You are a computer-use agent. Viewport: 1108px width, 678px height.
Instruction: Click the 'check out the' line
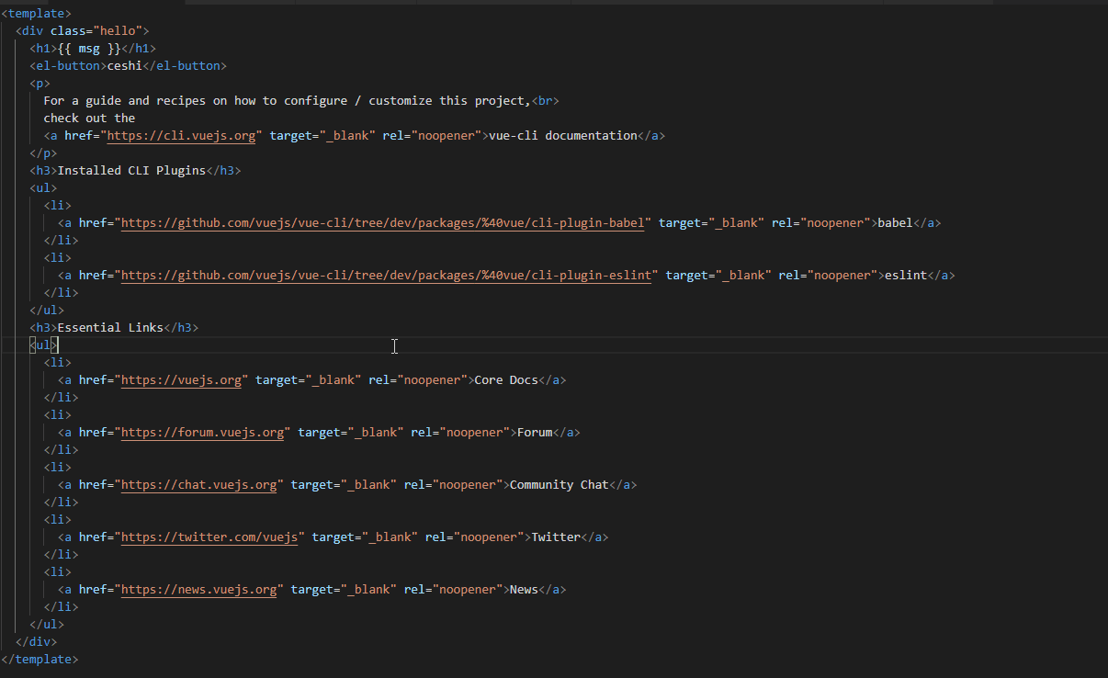click(x=89, y=118)
